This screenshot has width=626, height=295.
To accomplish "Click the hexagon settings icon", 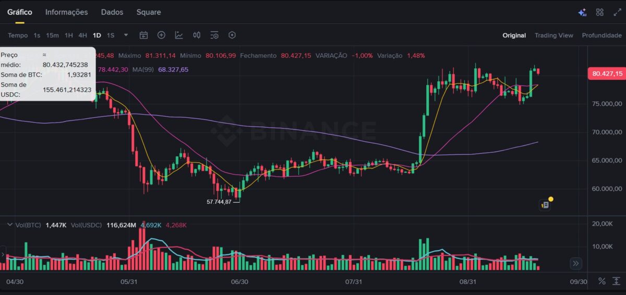I will 232,35.
